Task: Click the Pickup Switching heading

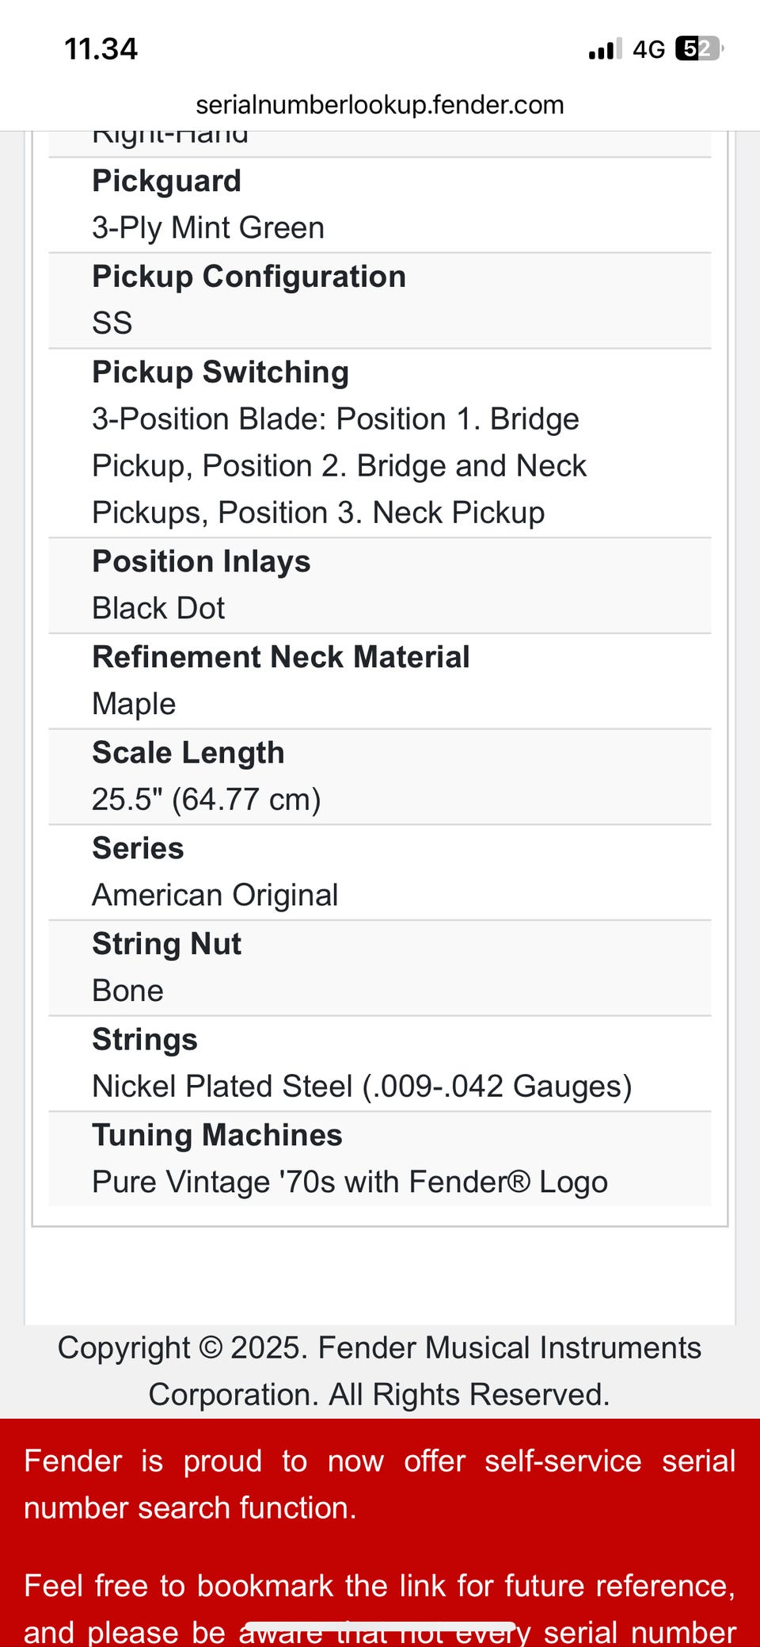Action: [x=220, y=373]
